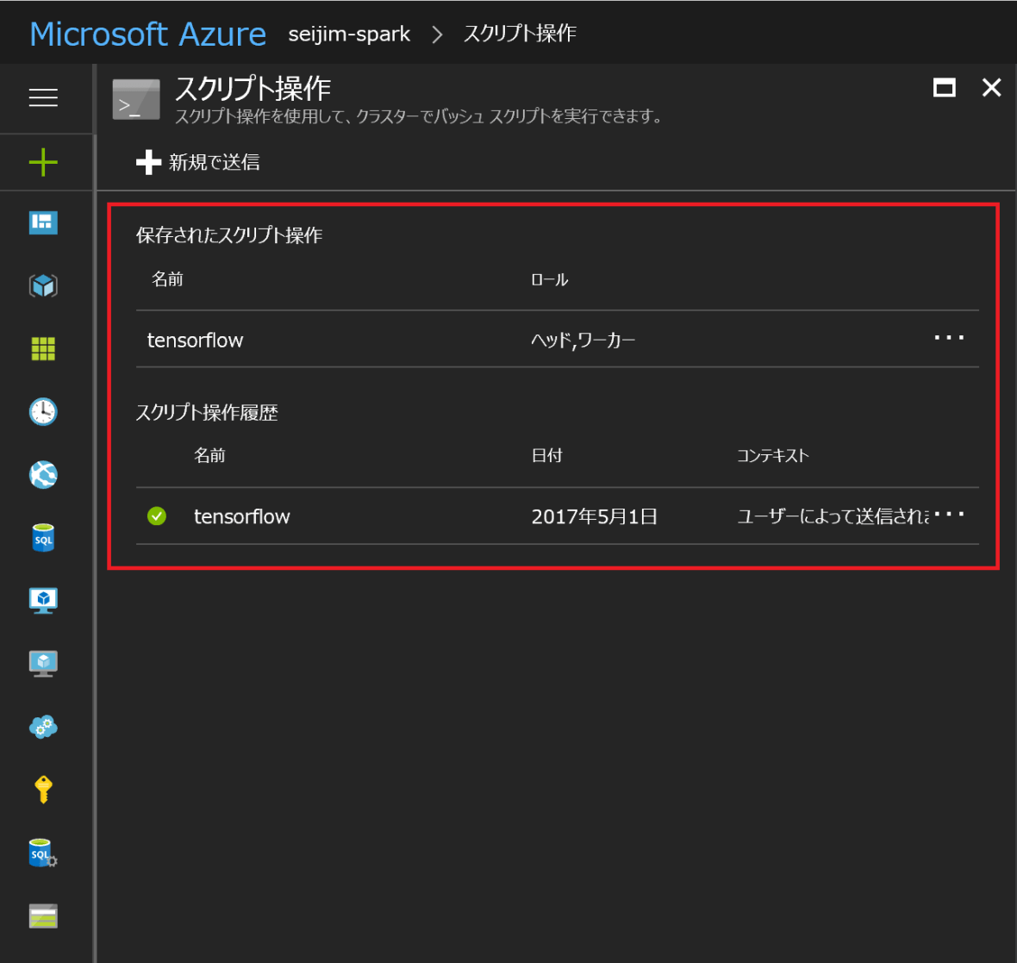1017x963 pixels.
Task: Open the Microsoft Azure home link
Action: point(147,34)
